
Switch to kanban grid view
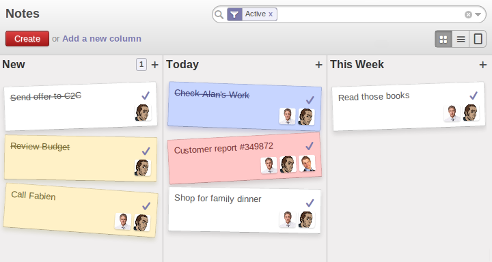tap(443, 39)
